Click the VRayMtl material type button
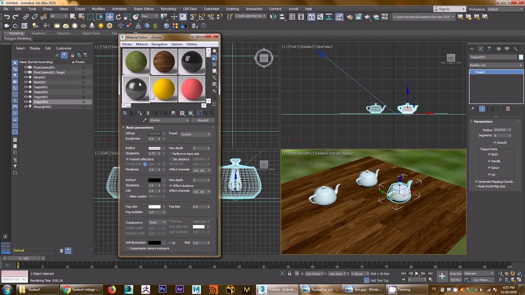This screenshot has height=295, width=525. coord(203,120)
